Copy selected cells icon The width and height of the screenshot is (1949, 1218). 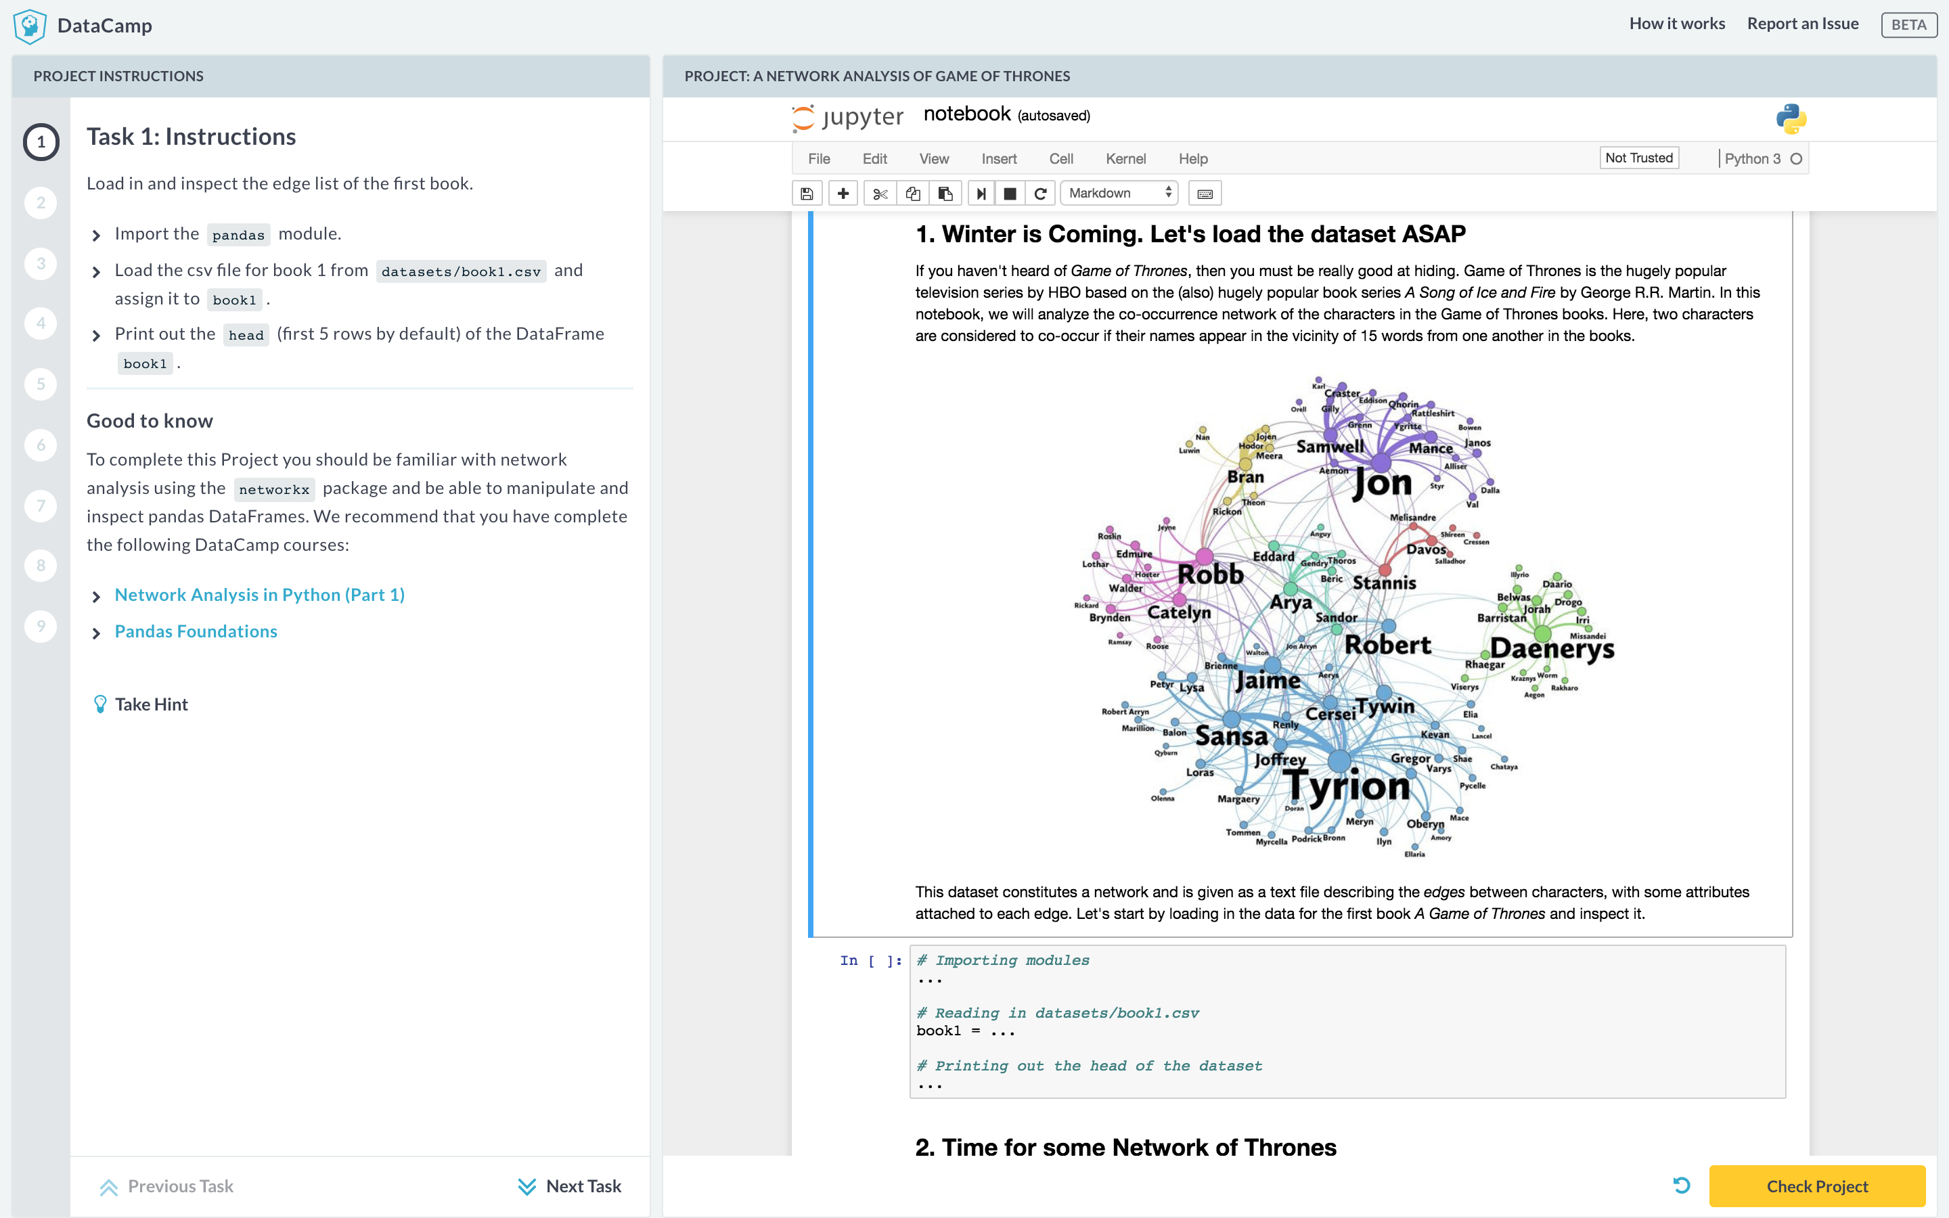pyautogui.click(x=912, y=194)
